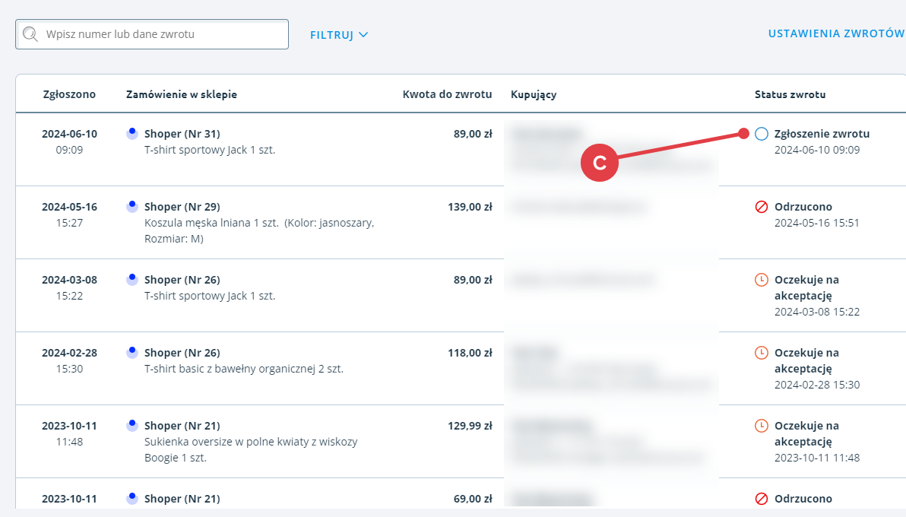Click the Zamówienie w sklepie header
This screenshot has height=517, width=906.
[x=182, y=94]
